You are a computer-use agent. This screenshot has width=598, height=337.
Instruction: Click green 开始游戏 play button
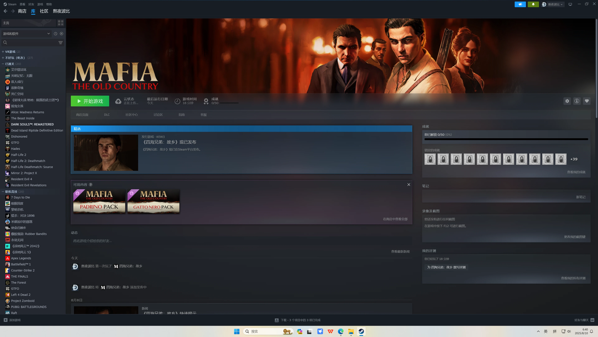click(x=90, y=101)
